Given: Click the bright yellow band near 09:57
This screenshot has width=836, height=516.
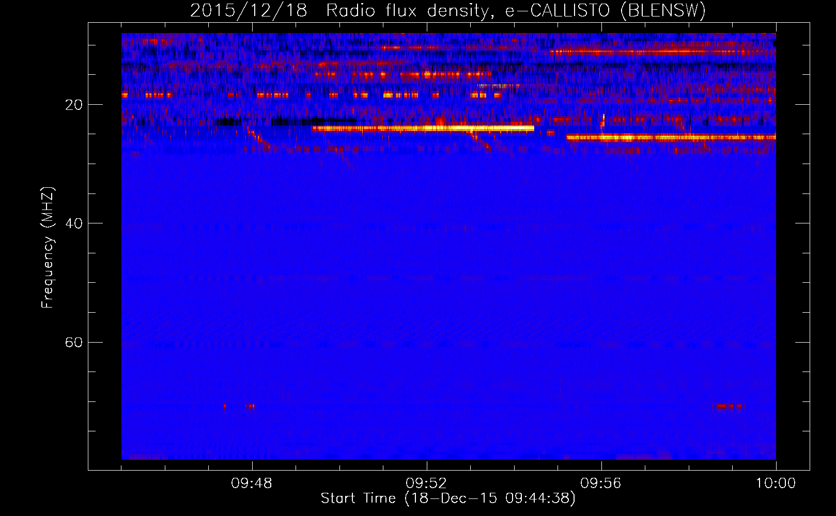Looking at the screenshot, I should pyautogui.click(x=671, y=138).
